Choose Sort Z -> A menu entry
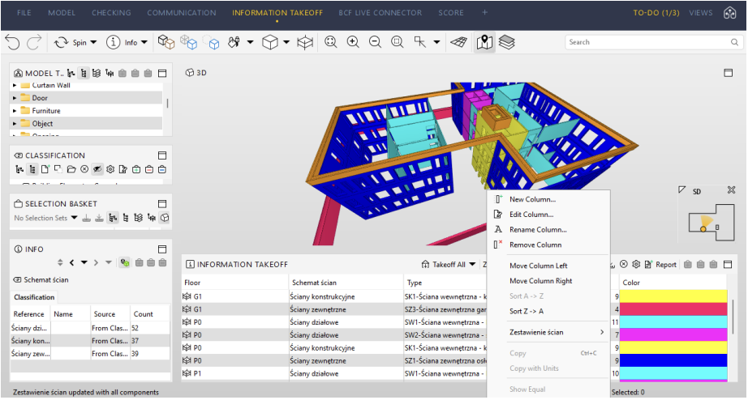This screenshot has width=748, height=400. tap(527, 311)
